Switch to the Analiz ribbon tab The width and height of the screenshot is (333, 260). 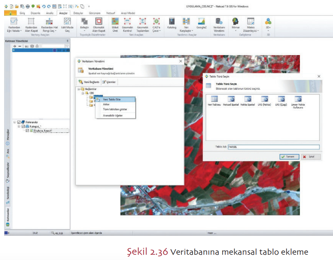point(49,13)
